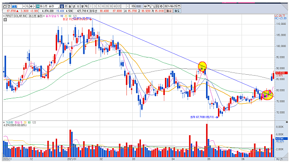Choose the 3 interval button
This screenshot has height=163, width=290.
pyautogui.click(x=95, y=6)
